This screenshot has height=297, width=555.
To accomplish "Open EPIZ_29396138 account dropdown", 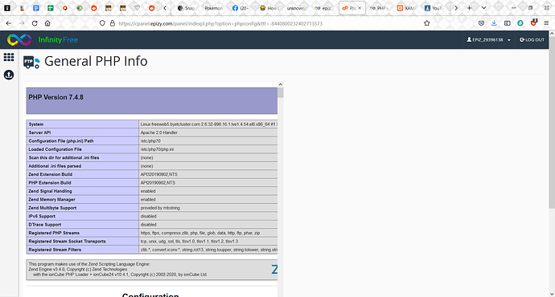I will point(488,40).
